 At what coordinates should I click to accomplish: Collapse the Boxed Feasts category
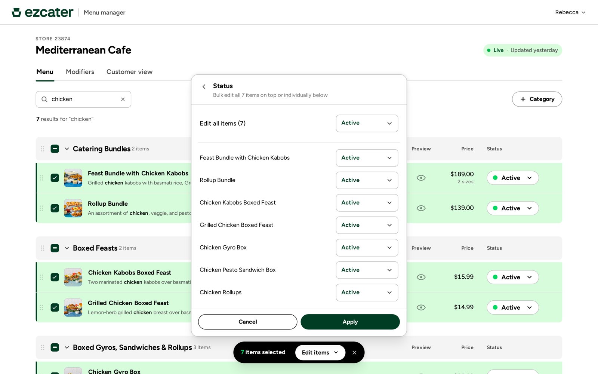(67, 248)
